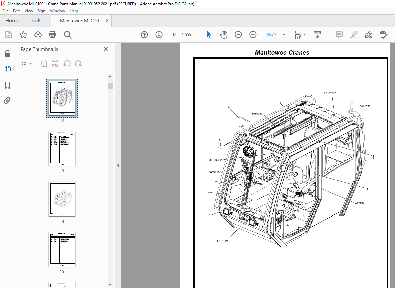Select the Highlight text tool
395x288 pixels.
pos(354,35)
